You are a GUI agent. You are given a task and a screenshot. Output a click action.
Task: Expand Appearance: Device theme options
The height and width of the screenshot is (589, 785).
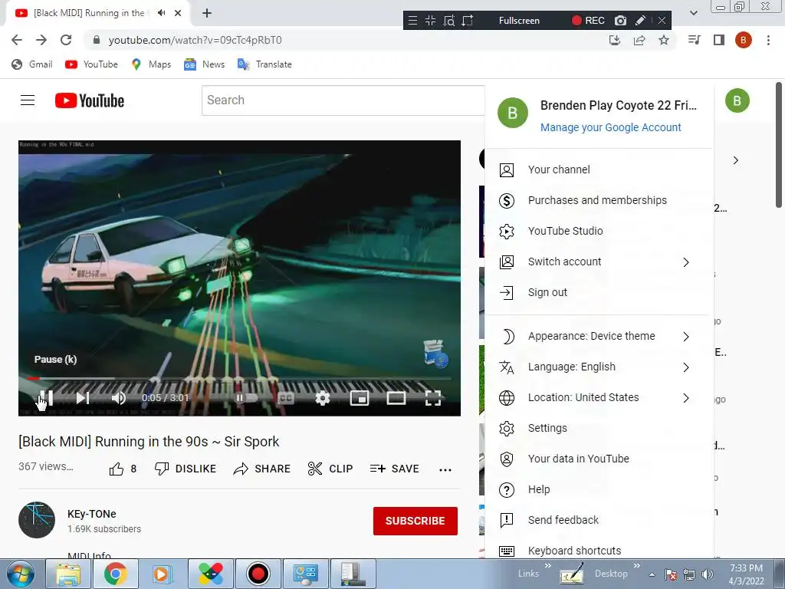[x=599, y=336]
